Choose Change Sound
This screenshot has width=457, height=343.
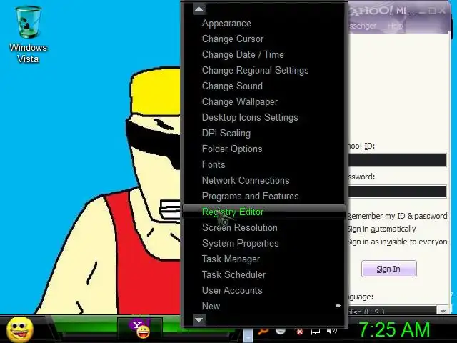pyautogui.click(x=232, y=86)
